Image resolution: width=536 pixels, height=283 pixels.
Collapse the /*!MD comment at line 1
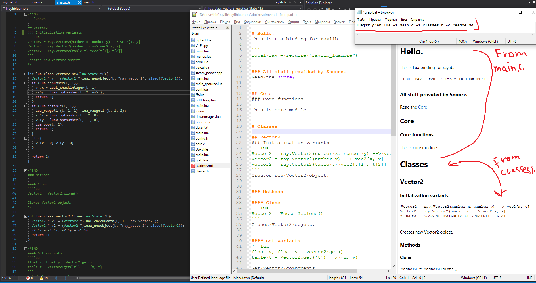pyautogui.click(x=26, y=14)
